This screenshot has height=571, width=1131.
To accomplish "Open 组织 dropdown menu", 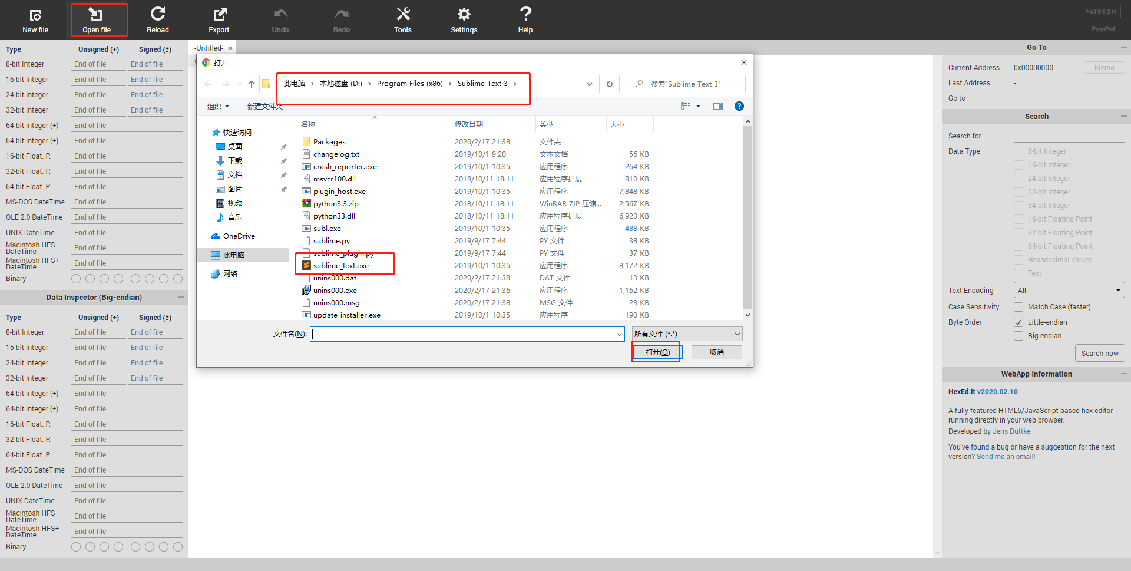I will point(218,107).
